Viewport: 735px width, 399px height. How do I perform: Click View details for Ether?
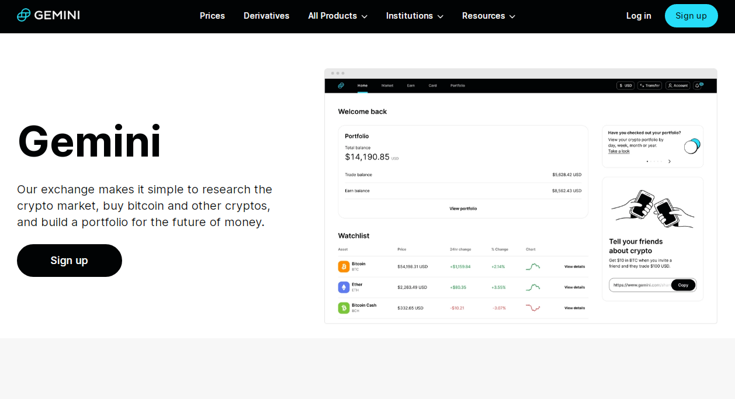tap(574, 287)
